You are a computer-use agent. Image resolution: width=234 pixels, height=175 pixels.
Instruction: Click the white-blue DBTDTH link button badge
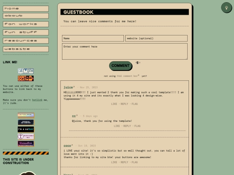pyautogui.click(x=26, y=71)
